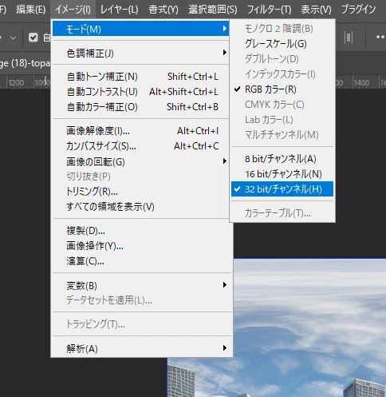Apply 自動トーン補正(N)
Screen dimensions: 386x397
(140, 77)
